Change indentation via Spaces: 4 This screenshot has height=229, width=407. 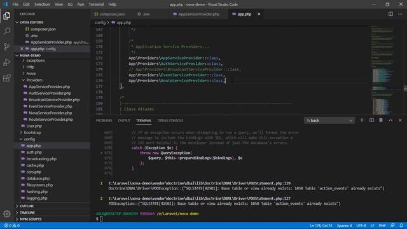click(345, 226)
